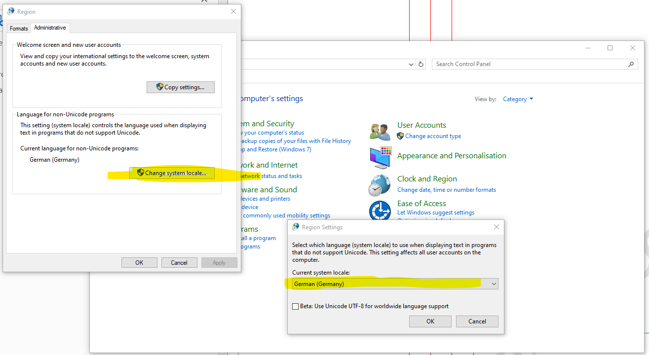Screen dimensions: 649x355
Task: Cancel the Region Settings dialog
Action: click(477, 321)
